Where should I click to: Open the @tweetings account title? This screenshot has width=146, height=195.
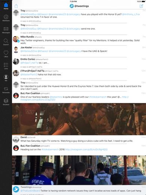click(82, 6)
